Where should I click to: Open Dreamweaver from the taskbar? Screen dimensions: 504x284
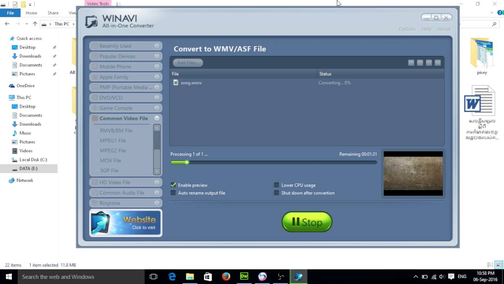tap(244, 277)
